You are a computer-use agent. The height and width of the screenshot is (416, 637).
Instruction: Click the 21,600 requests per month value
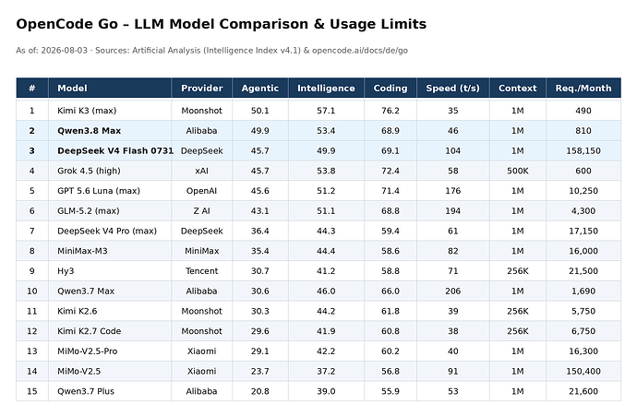click(x=583, y=391)
